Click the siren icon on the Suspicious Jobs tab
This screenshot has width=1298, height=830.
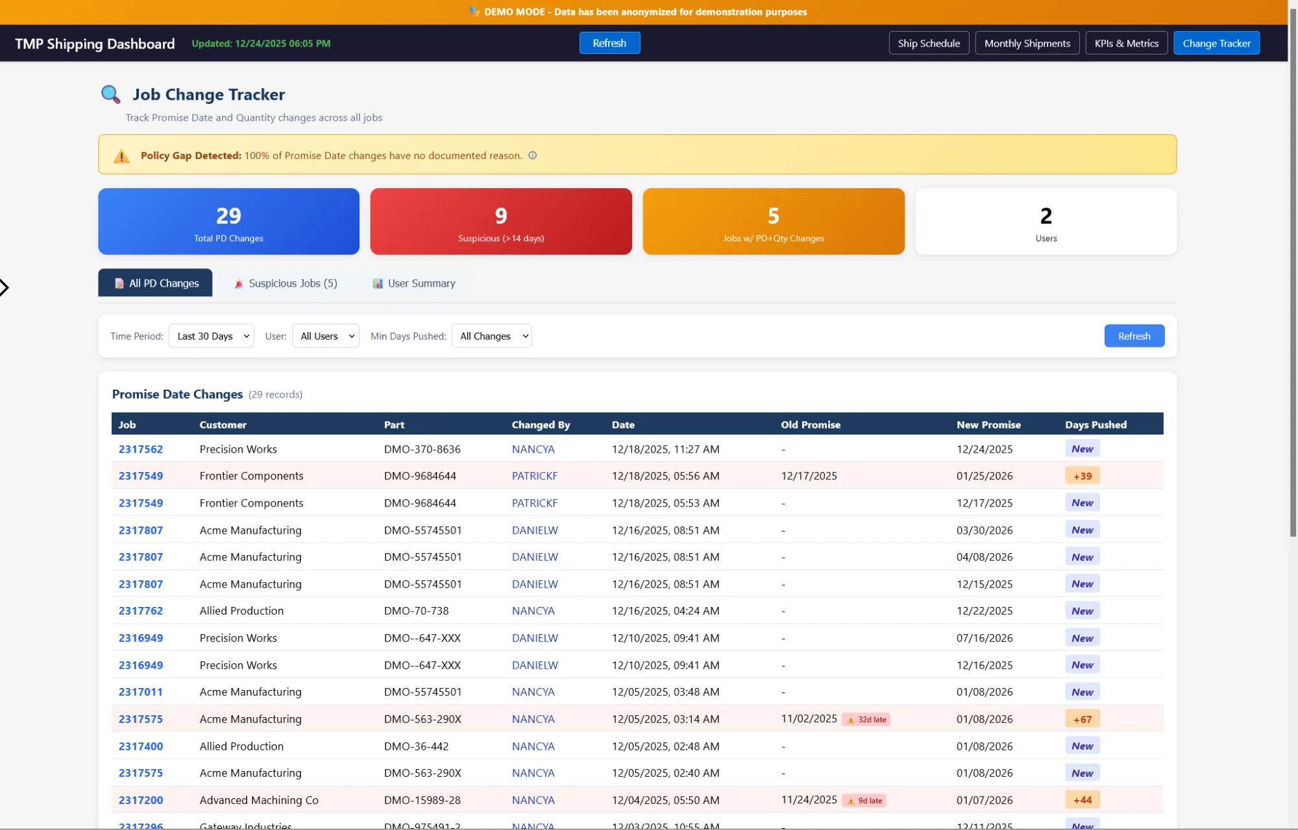[x=239, y=283]
